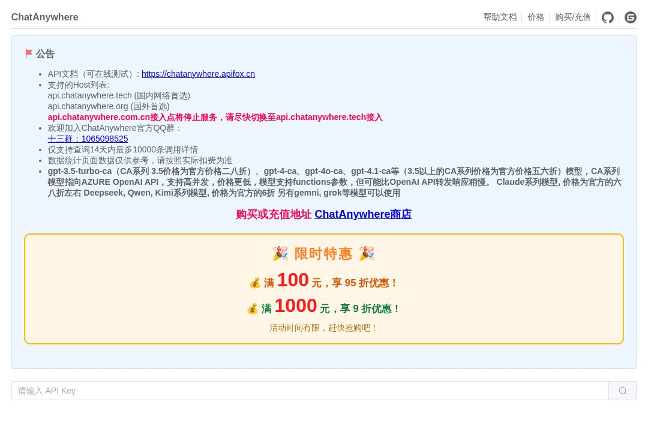Click the money bag emoji before 满 1000
This screenshot has width=648, height=423.
coord(253,308)
